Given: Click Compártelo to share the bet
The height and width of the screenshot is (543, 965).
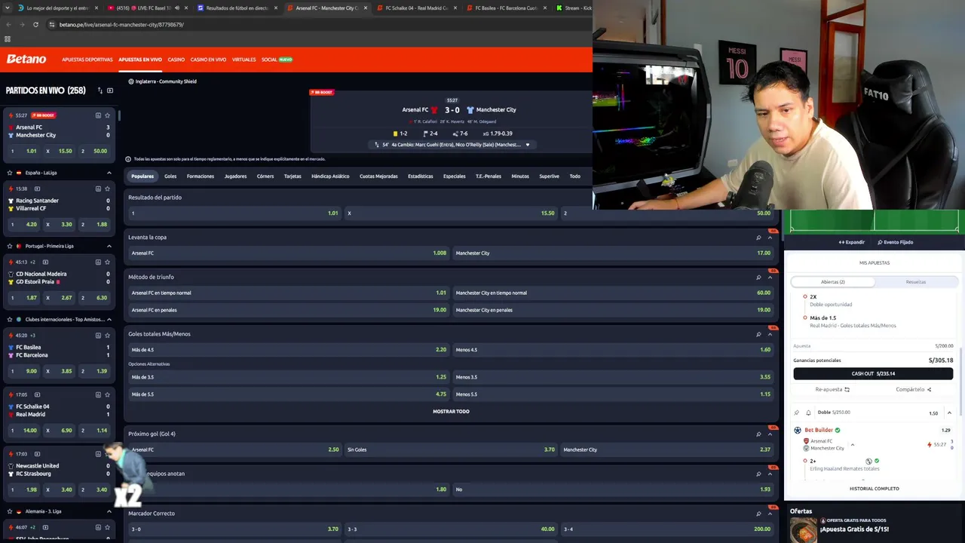Looking at the screenshot, I should pyautogui.click(x=914, y=390).
